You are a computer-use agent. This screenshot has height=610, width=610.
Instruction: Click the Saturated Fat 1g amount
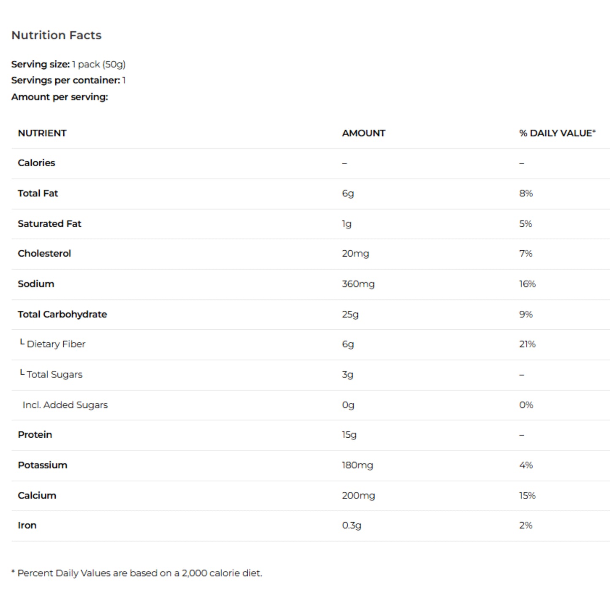[x=347, y=224]
